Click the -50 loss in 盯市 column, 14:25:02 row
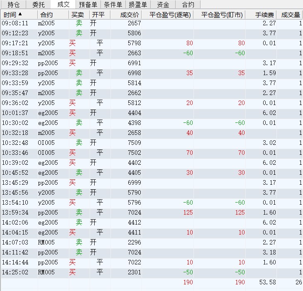The width and height of the screenshot is (303, 291). (240, 272)
